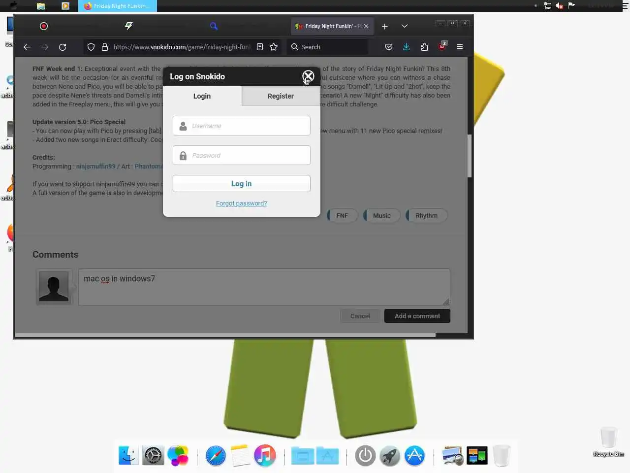Viewport: 630px width, 473px height.
Task: Save to Pocket icon in toolbar
Action: pos(389,47)
